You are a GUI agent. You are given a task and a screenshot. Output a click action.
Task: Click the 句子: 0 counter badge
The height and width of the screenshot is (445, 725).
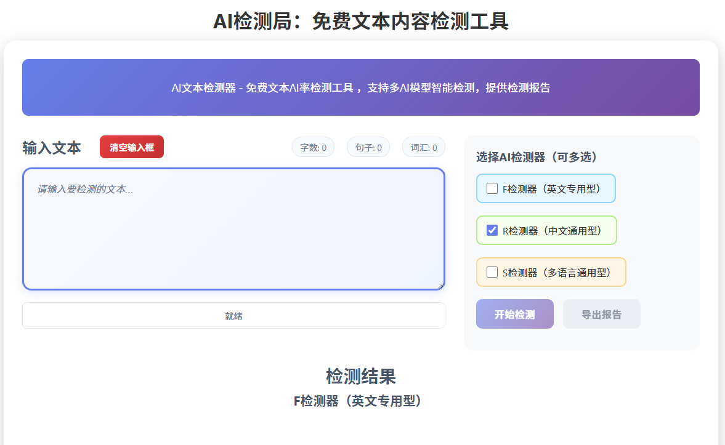pos(368,147)
